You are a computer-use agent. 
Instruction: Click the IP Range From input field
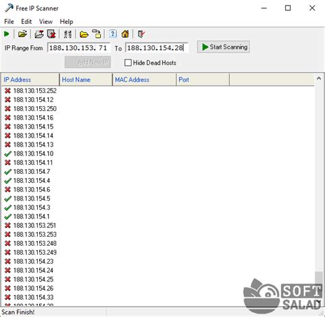point(79,48)
